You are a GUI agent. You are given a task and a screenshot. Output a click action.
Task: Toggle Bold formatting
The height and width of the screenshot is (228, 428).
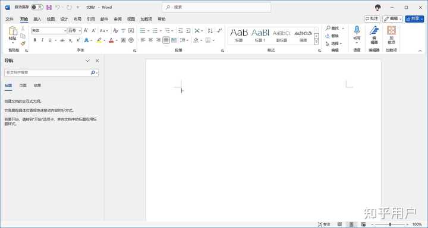(34, 40)
